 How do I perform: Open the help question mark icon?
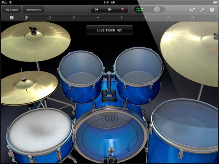point(212,10)
